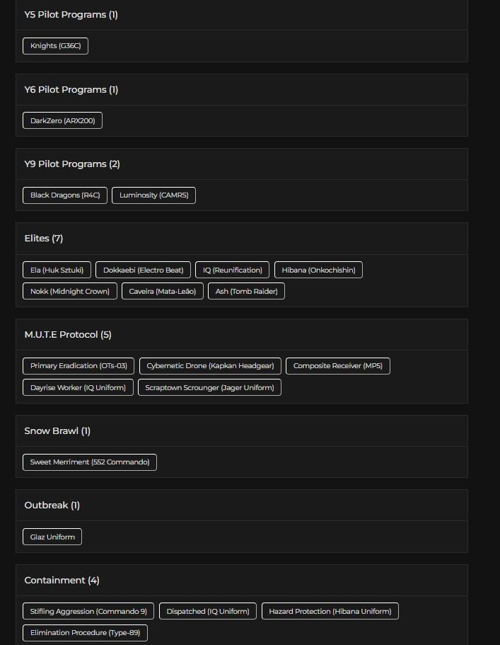The height and width of the screenshot is (645, 500).
Task: Click the Hibana (Onkochishin) tag
Action: pyautogui.click(x=318, y=270)
